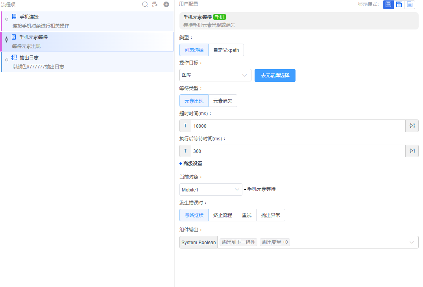Select the second display mode icon
This screenshot has width=423, height=287.
[399, 4]
